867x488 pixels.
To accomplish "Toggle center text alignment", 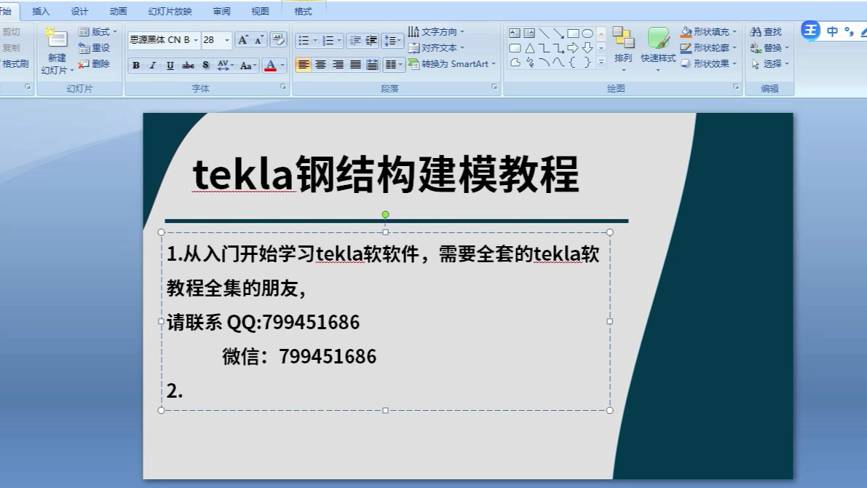I will click(320, 65).
